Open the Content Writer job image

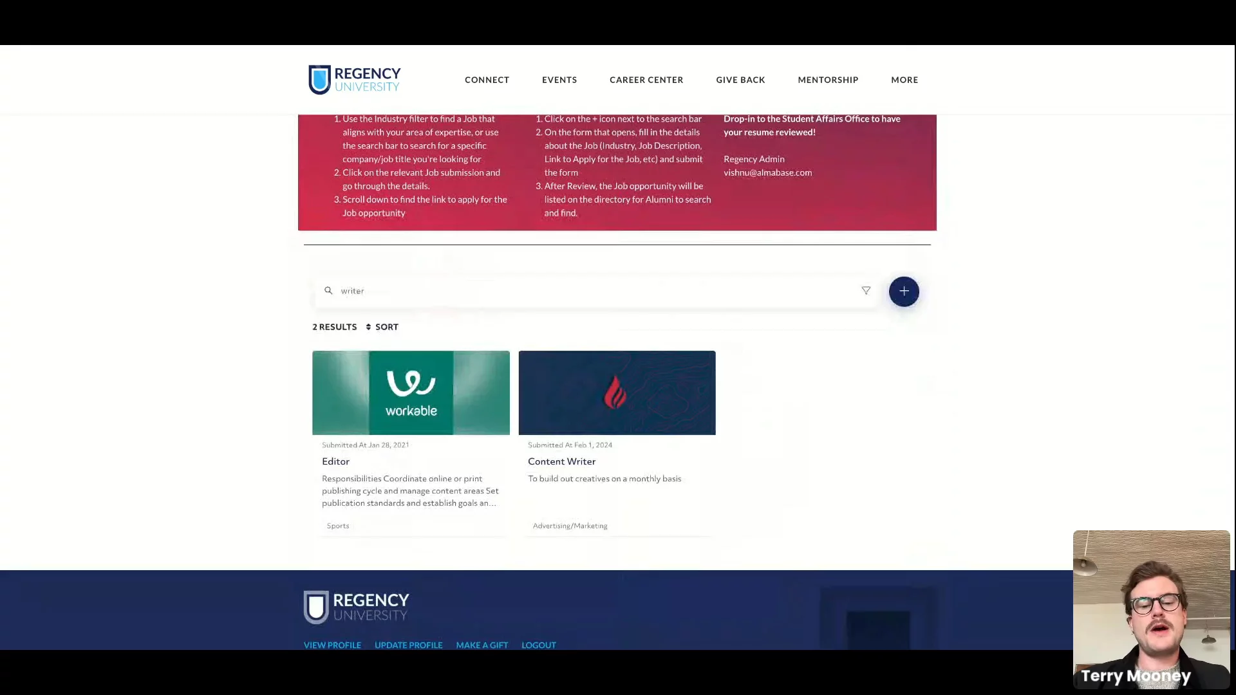pos(617,393)
